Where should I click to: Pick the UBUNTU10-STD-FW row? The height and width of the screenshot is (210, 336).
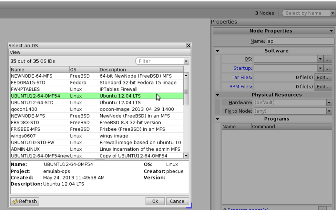[x=97, y=142]
